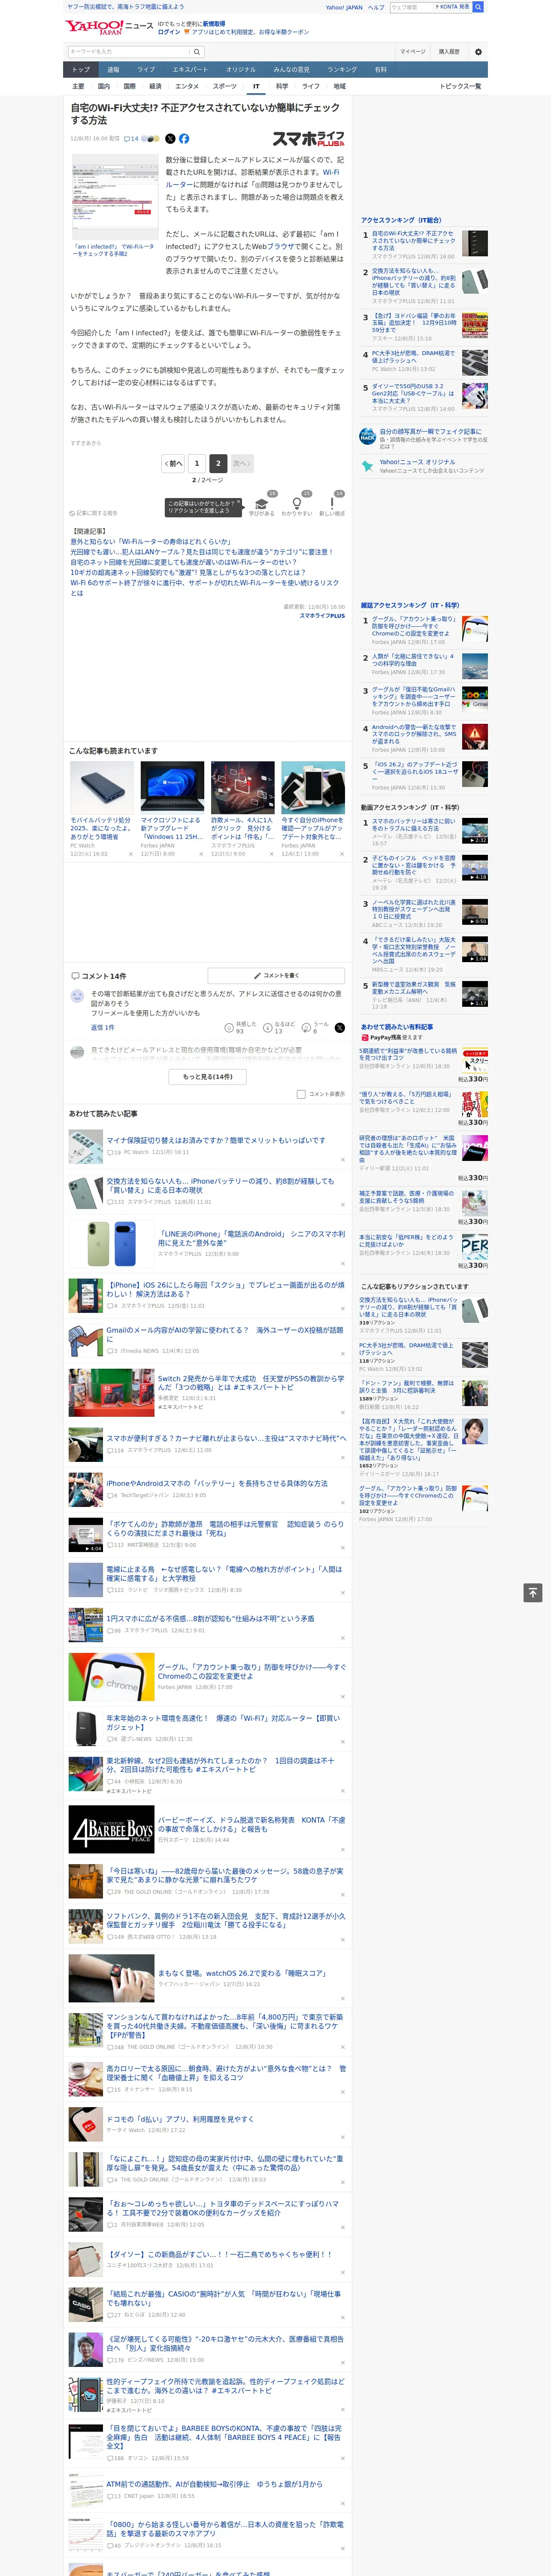Screen dimensions: 551x2576
Task: Click the ログイン link in header
Action: click(169, 32)
